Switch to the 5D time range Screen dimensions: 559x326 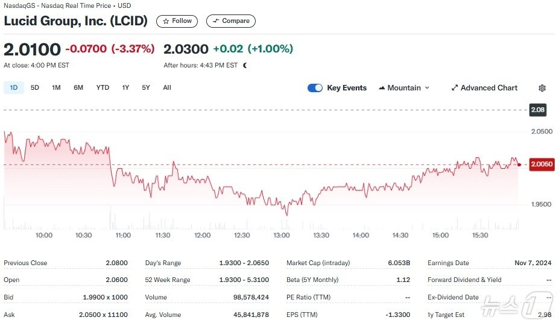click(35, 88)
